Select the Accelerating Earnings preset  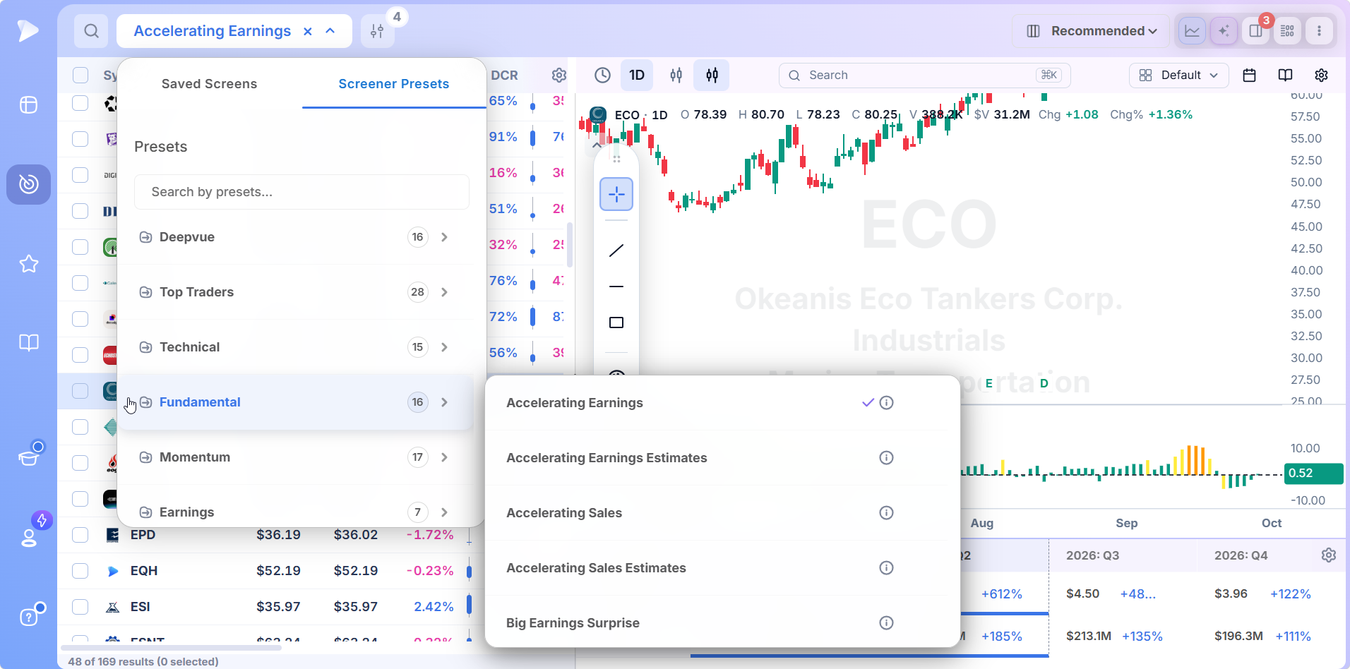pos(575,403)
